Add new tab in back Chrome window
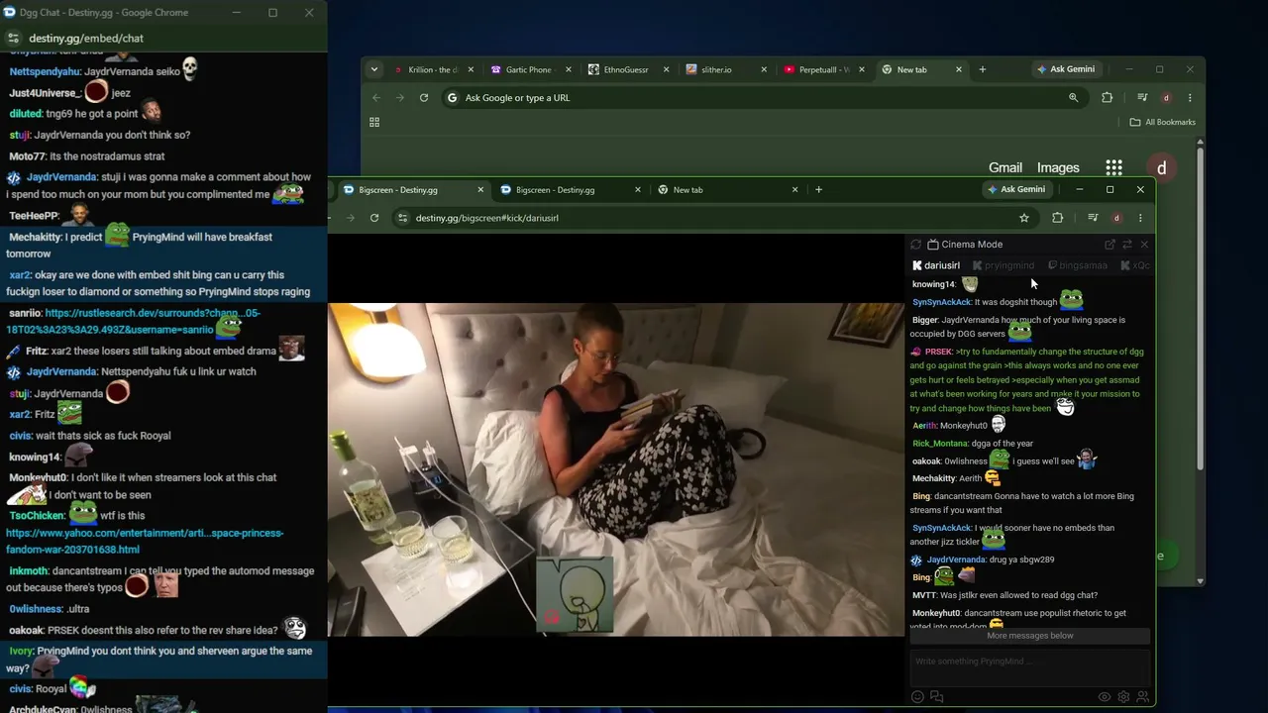Image resolution: width=1268 pixels, height=713 pixels. (982, 69)
